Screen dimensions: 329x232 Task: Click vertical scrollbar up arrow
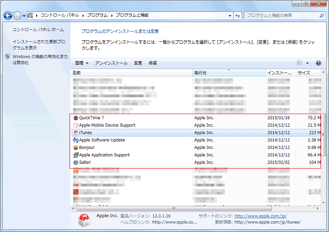point(323,72)
